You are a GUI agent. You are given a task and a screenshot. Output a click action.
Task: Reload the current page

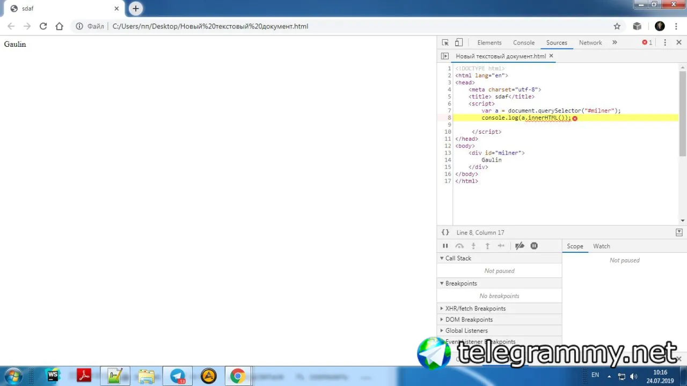coord(43,26)
